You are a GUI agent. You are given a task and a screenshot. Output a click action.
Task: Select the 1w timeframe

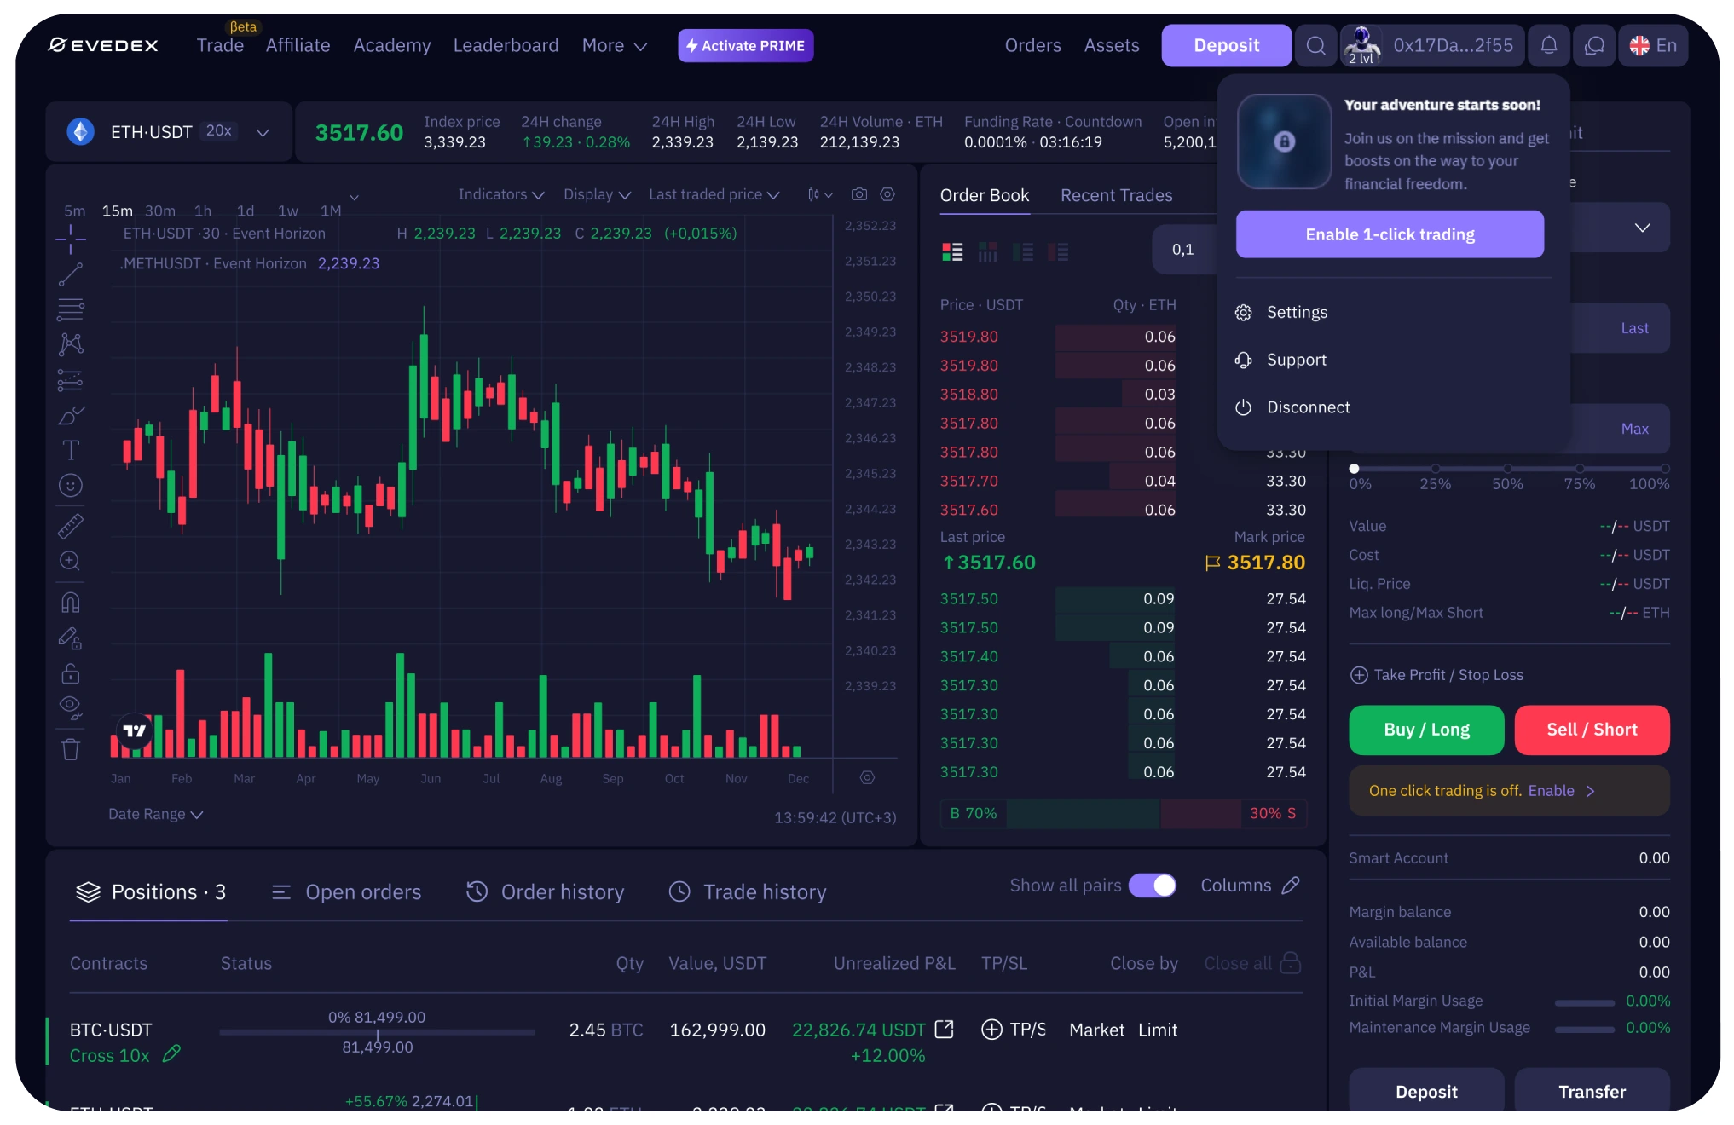288,211
